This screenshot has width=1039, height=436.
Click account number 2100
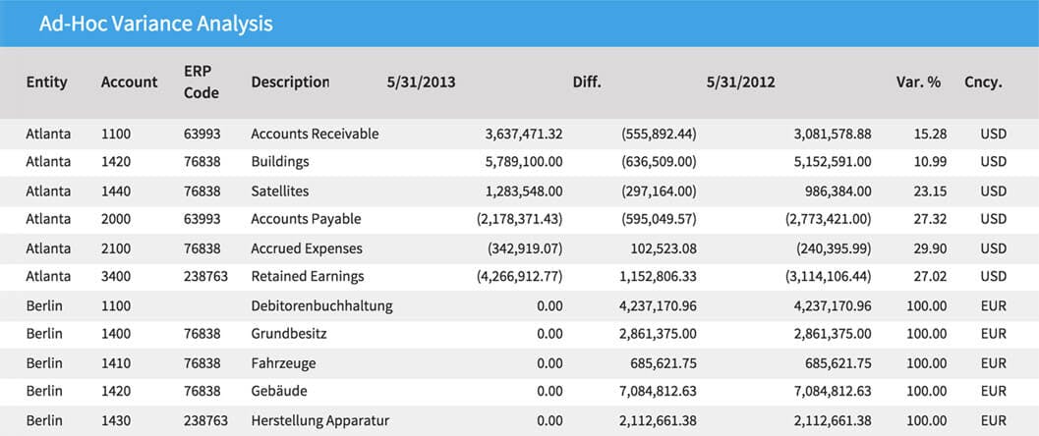point(116,248)
